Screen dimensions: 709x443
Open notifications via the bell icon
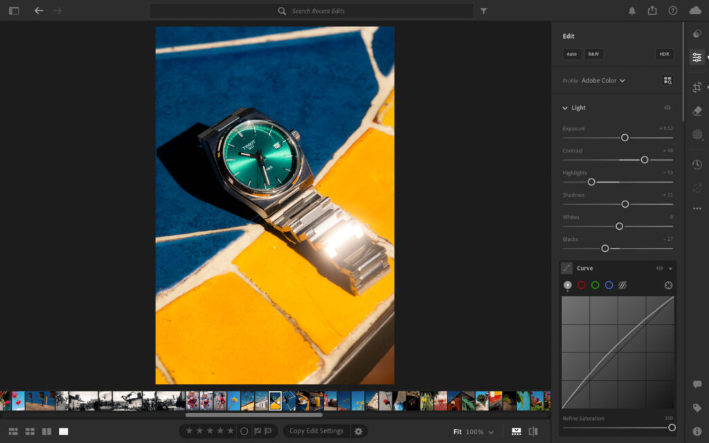[631, 10]
